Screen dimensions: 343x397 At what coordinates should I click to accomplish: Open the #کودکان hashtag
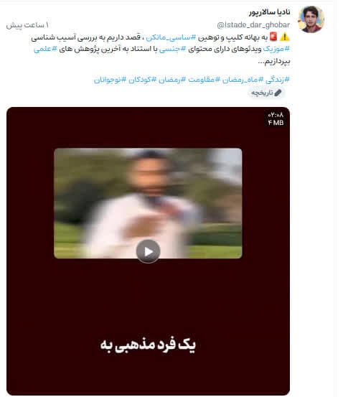142,80
